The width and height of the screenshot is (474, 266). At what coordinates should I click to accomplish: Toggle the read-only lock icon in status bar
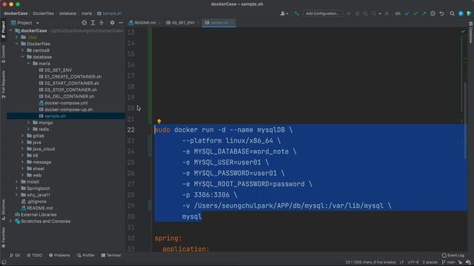460,262
